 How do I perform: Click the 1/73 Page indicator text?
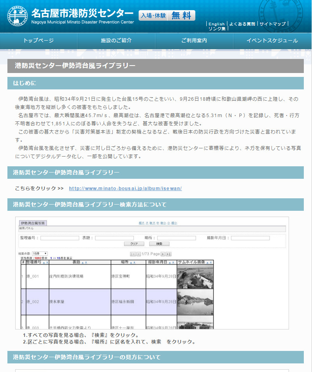[151, 254]
